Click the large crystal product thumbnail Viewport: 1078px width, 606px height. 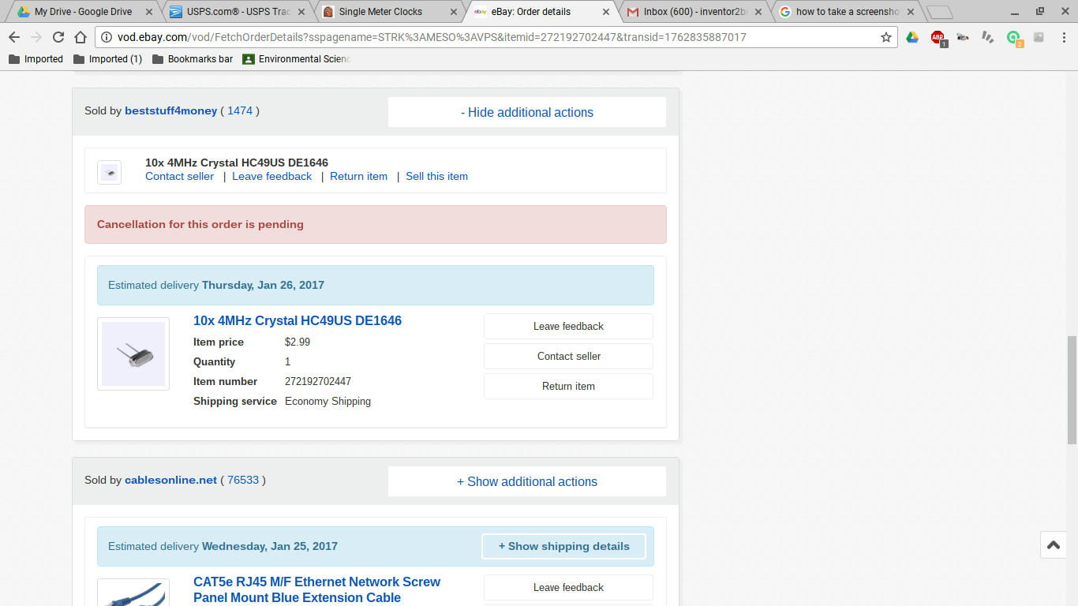coord(133,353)
